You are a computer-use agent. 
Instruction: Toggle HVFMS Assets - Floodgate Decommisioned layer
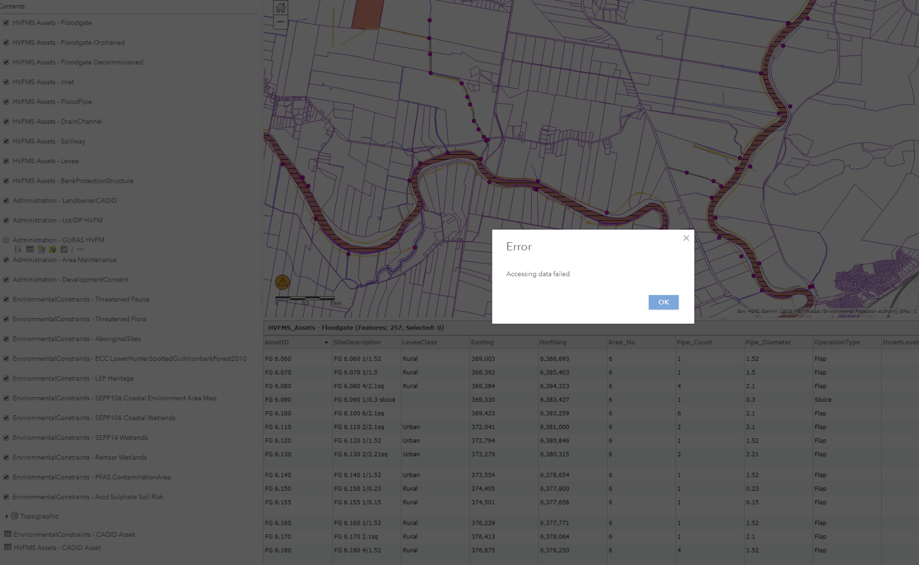tap(6, 62)
